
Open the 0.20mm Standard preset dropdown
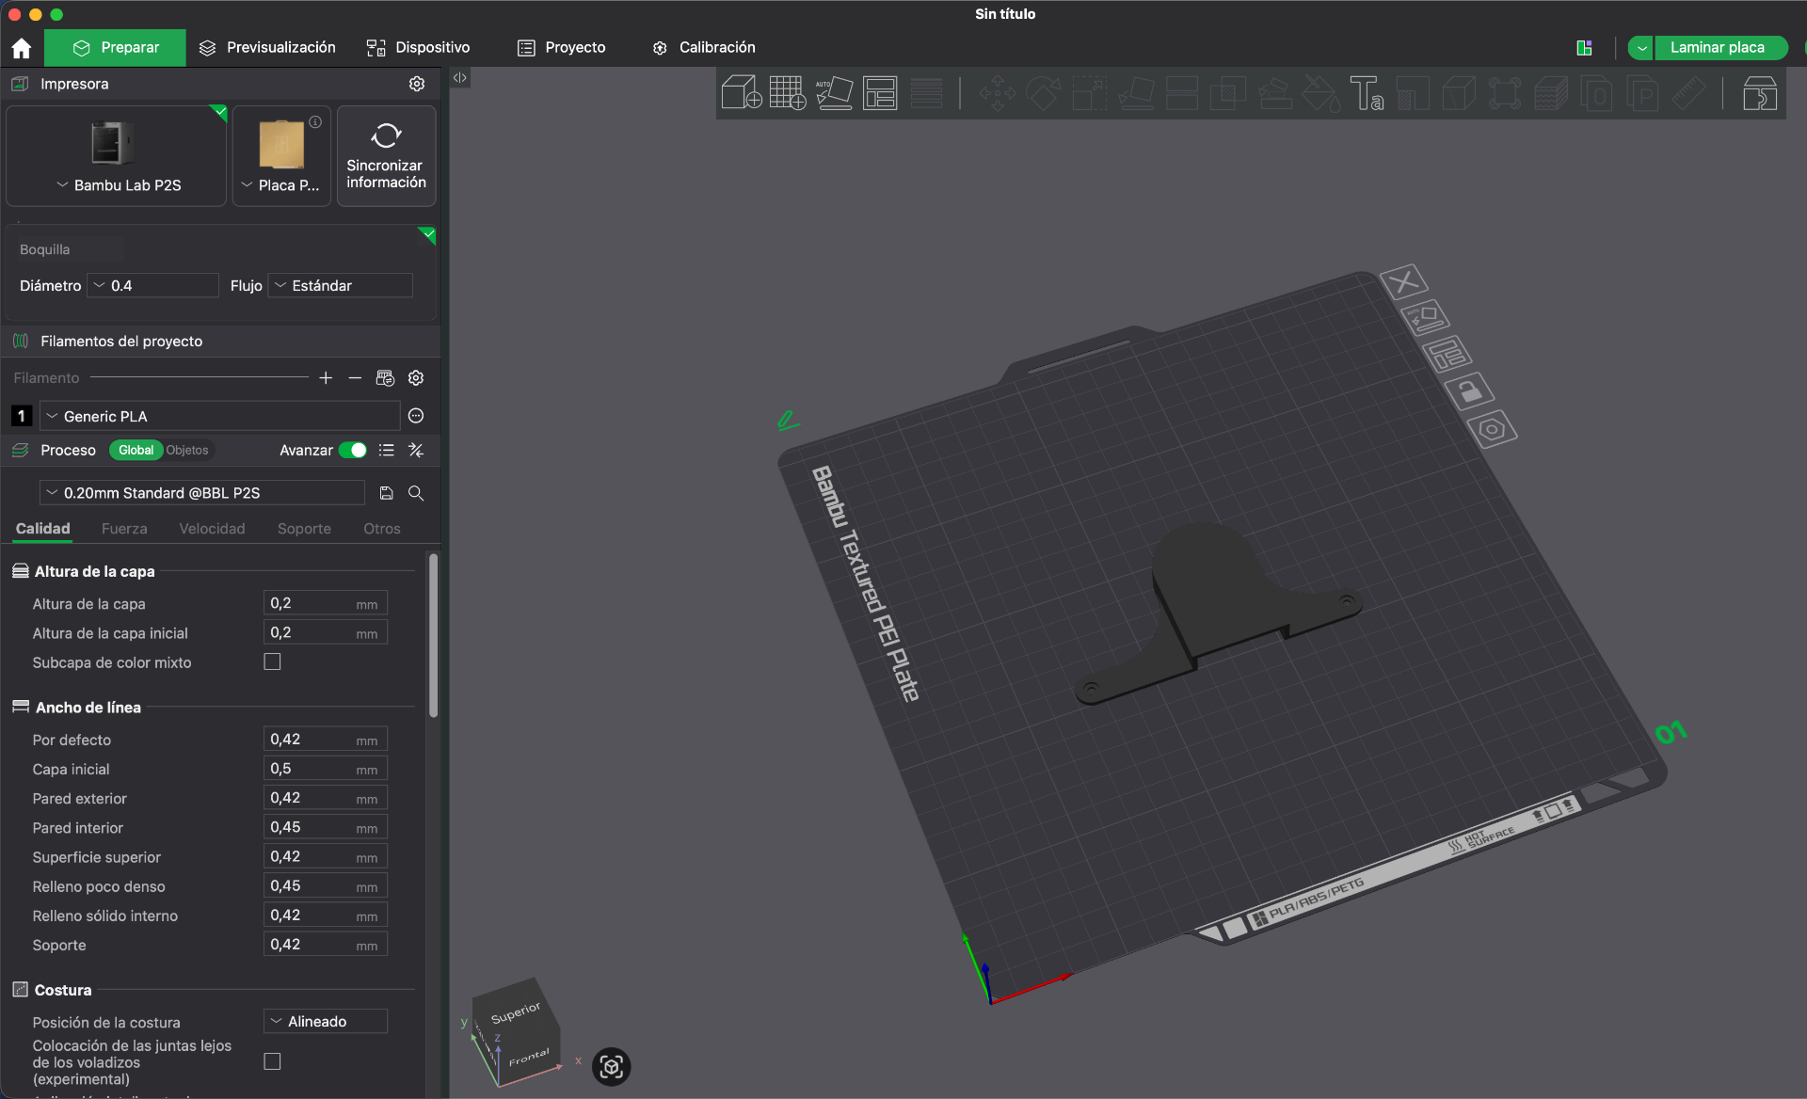[202, 493]
